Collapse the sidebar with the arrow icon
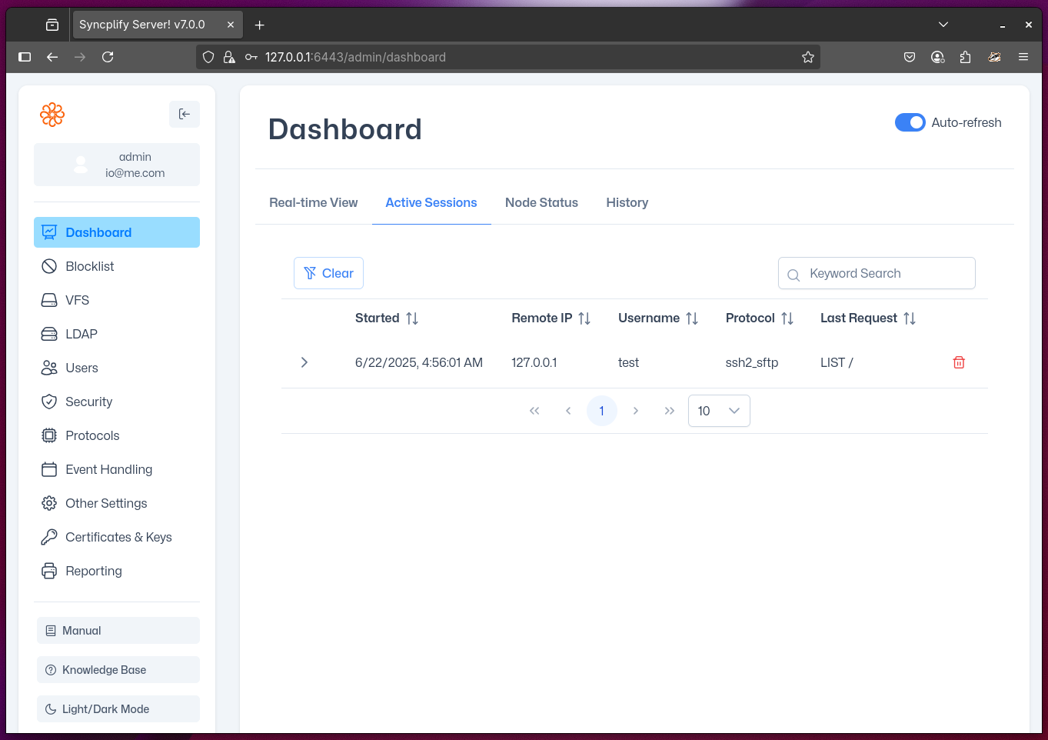The width and height of the screenshot is (1048, 740). [x=185, y=115]
